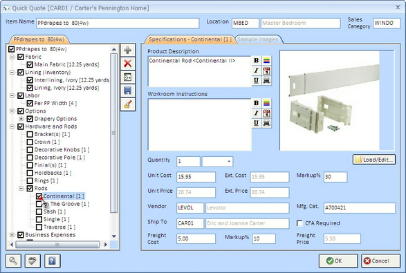Screen dimensions: 406x273
Task: Insert date in Workroom Instructions
Action: click(x=266, y=113)
